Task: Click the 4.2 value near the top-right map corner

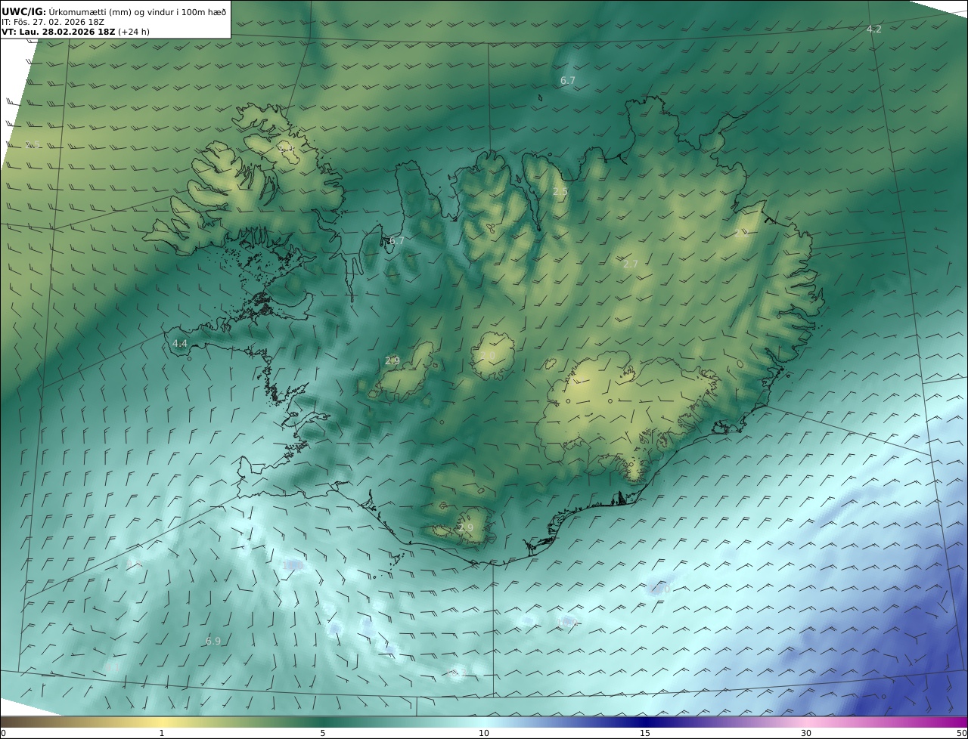Action: pyautogui.click(x=873, y=29)
